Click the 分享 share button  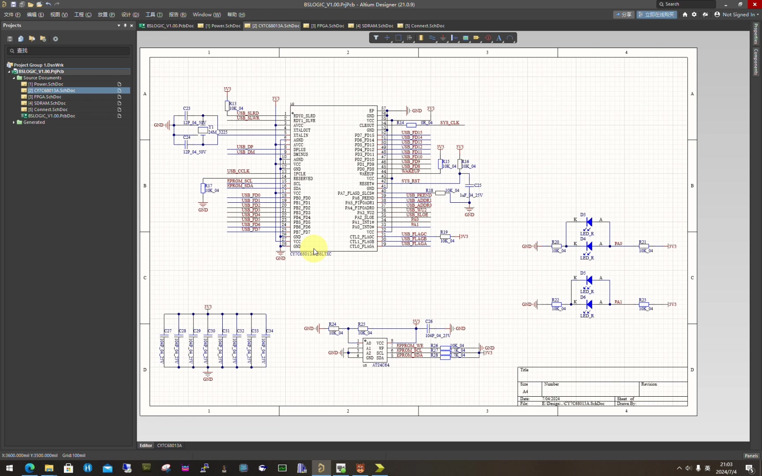tap(624, 15)
